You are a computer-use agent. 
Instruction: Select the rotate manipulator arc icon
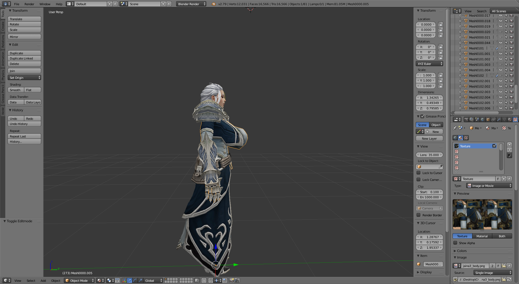point(135,280)
